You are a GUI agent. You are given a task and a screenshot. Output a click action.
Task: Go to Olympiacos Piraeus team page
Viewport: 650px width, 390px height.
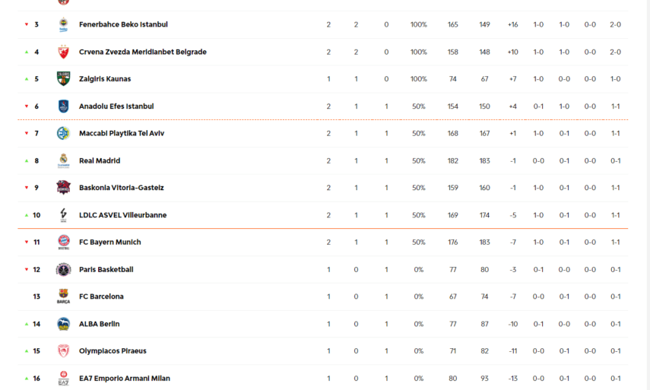113,351
